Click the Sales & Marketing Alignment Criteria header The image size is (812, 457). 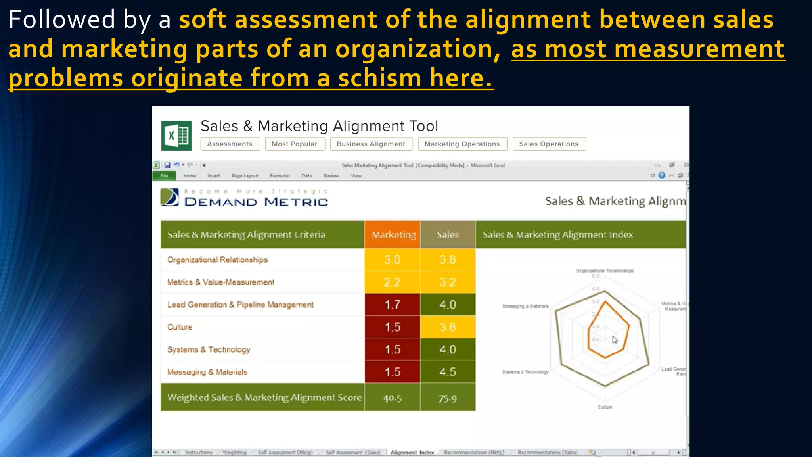point(262,234)
